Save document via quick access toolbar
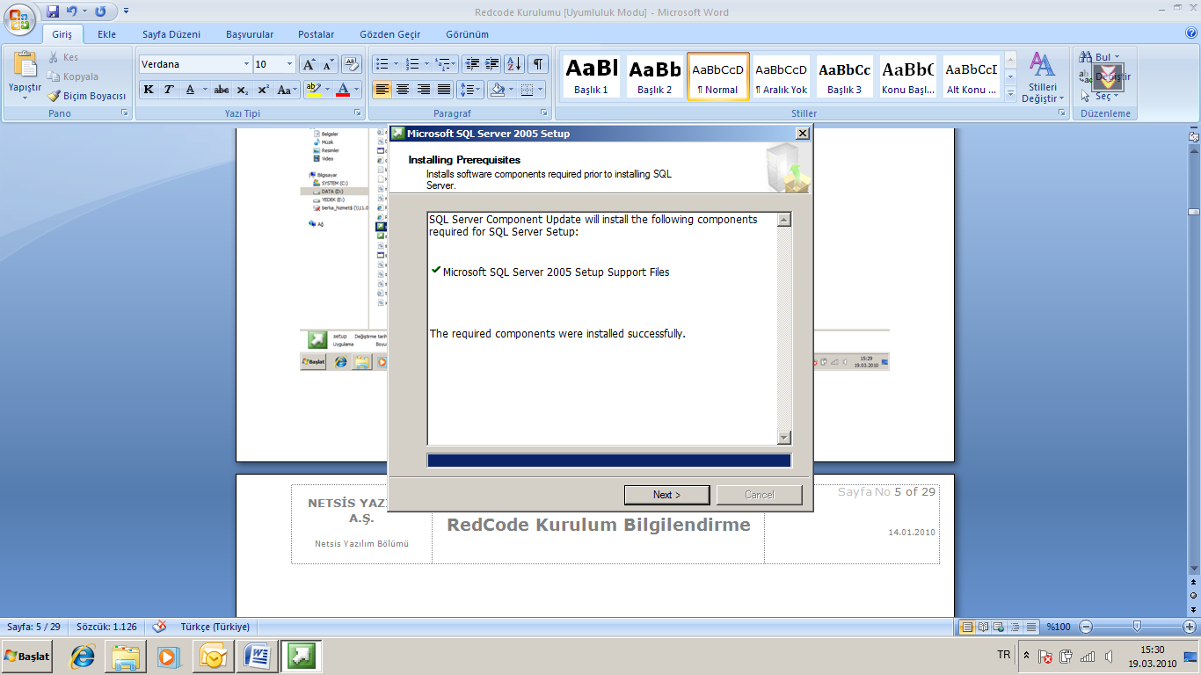Image resolution: width=1201 pixels, height=675 pixels. pos(53,11)
